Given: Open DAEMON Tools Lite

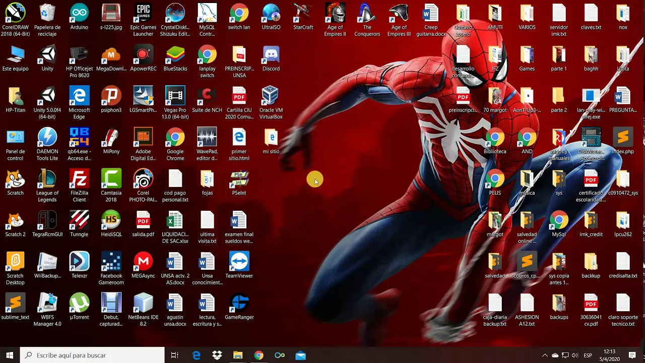Looking at the screenshot, I should tap(47, 144).
